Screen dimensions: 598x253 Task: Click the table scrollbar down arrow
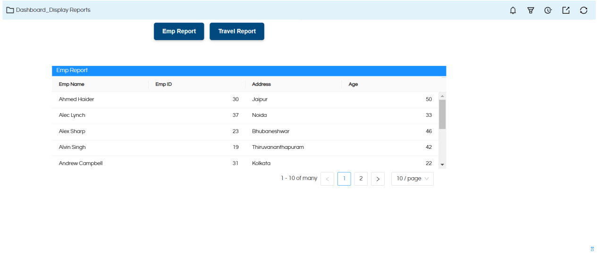[442, 164]
